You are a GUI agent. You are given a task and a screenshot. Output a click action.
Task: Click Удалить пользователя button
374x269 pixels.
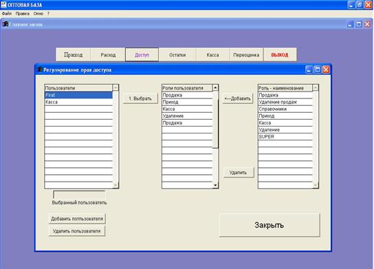(x=77, y=230)
